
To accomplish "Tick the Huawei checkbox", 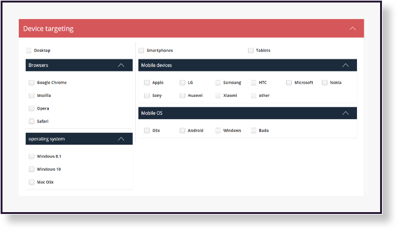I will pyautogui.click(x=182, y=95).
